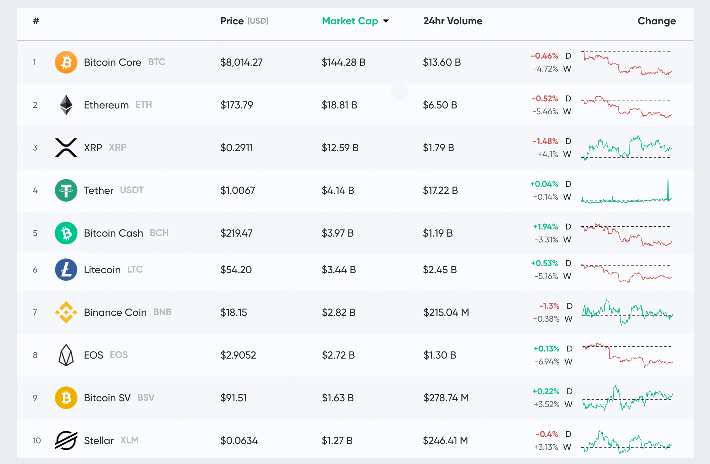Open the Binance Coin name link
Screen dimensions: 710x464
(115, 312)
